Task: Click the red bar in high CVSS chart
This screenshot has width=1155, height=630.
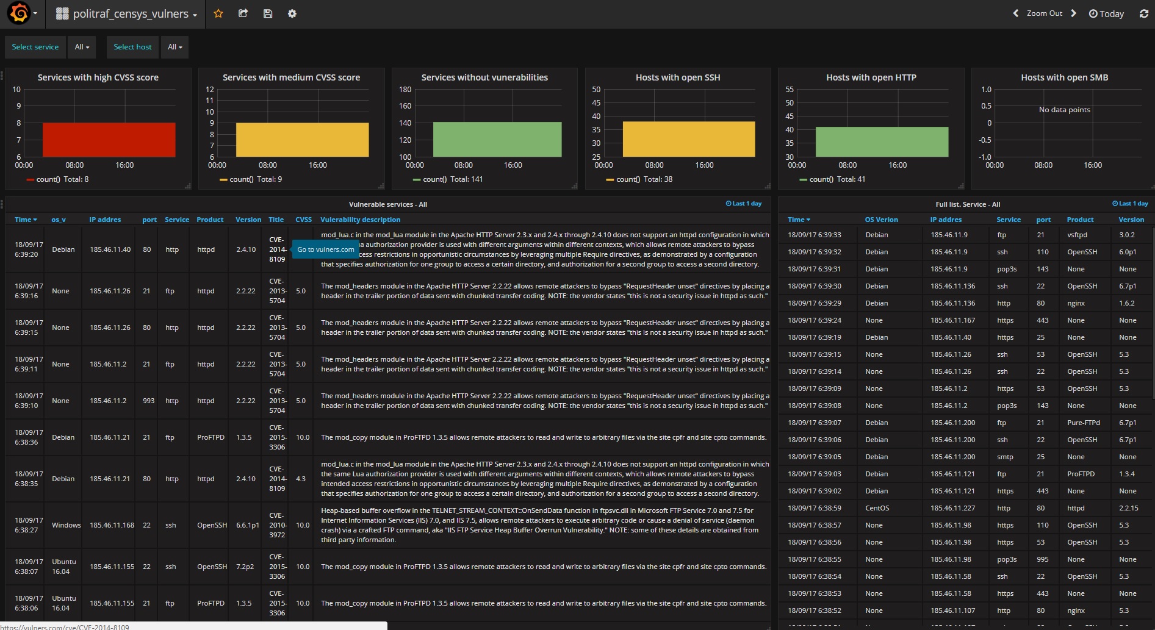Action: click(109, 140)
